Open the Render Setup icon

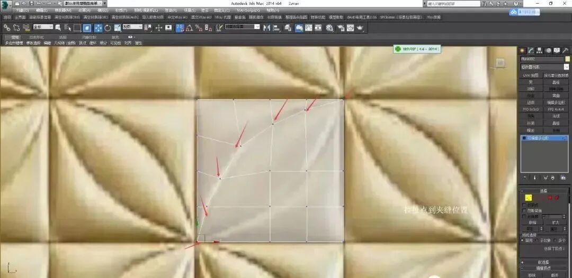341,27
